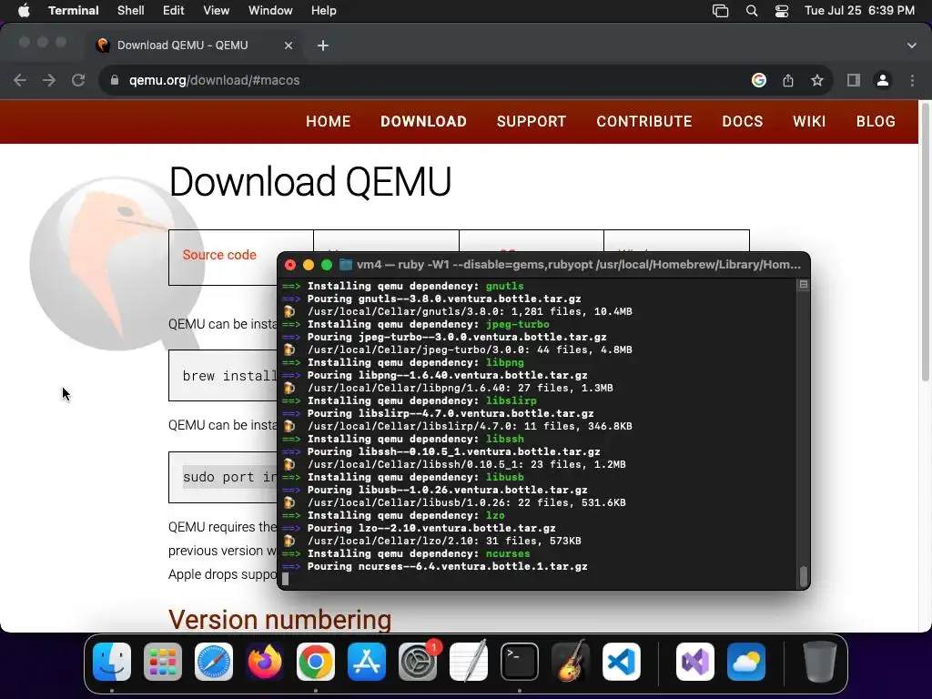Select the Source code download tab
Screen dimensions: 932x699
[219, 255]
